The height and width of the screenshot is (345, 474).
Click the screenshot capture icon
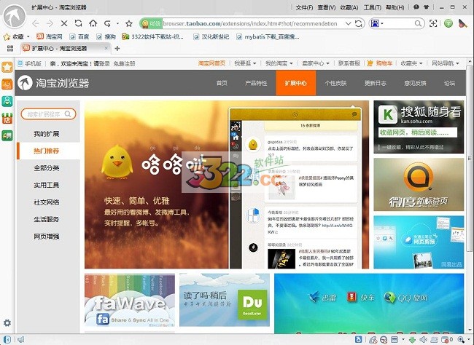433,23
